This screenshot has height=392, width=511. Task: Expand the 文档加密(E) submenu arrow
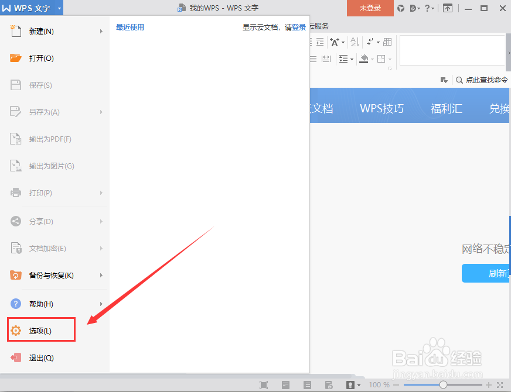coord(101,248)
